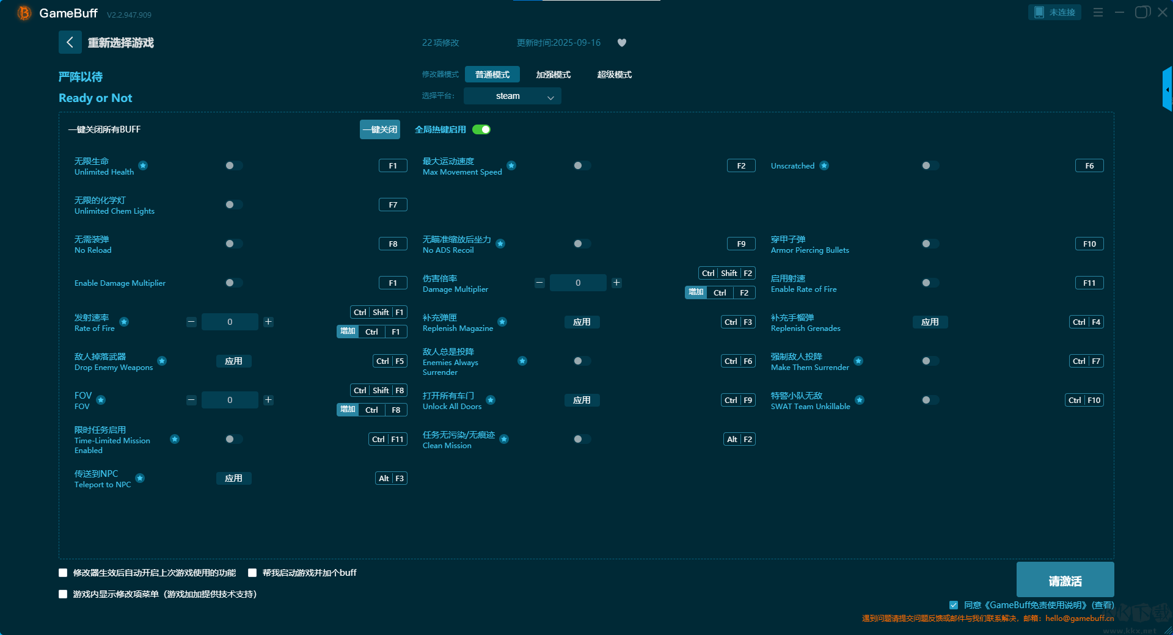Enable SWAT Team Unkillable toggle
This screenshot has width=1173, height=635.
(930, 400)
